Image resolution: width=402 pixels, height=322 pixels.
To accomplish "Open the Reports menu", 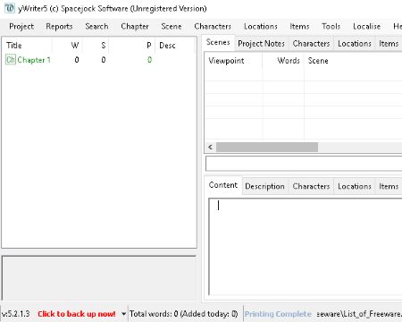I will coord(59,27).
